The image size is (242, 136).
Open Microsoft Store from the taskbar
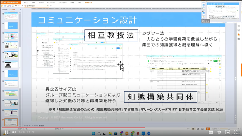[115, 133]
